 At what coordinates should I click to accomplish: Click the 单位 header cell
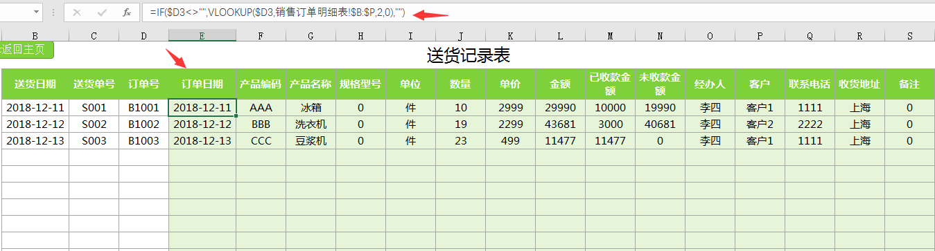(410, 84)
